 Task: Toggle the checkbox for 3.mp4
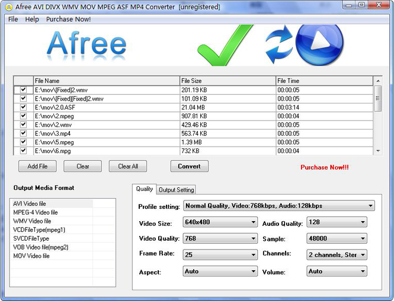[x=23, y=133]
